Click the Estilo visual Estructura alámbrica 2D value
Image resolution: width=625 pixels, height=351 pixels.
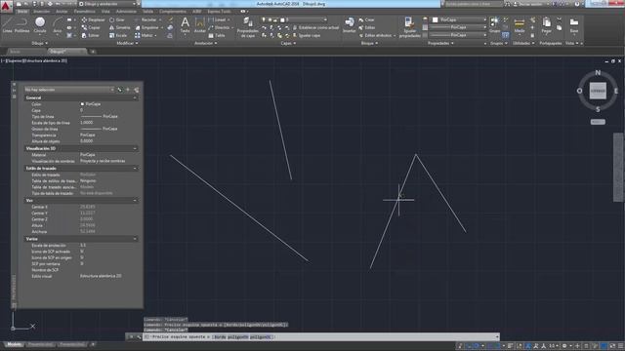coord(101,276)
